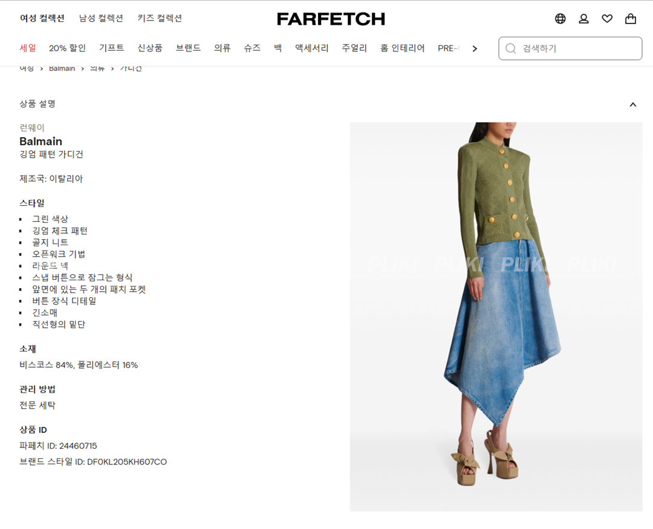This screenshot has height=529, width=653.
Task: Select the 남성 컬렉션 tab
Action: (x=101, y=18)
